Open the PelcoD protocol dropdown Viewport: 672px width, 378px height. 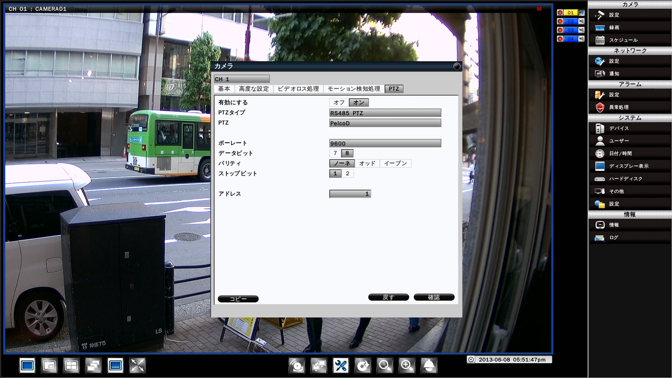tap(385, 123)
